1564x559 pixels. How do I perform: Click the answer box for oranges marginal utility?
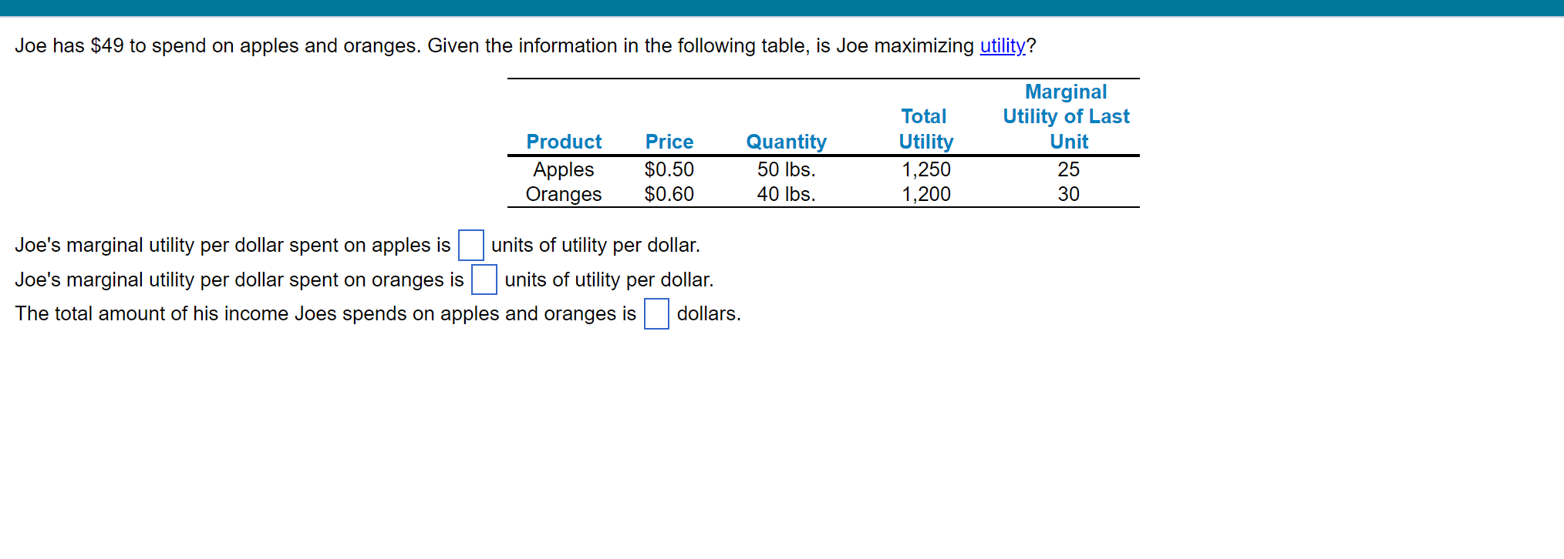tap(484, 279)
